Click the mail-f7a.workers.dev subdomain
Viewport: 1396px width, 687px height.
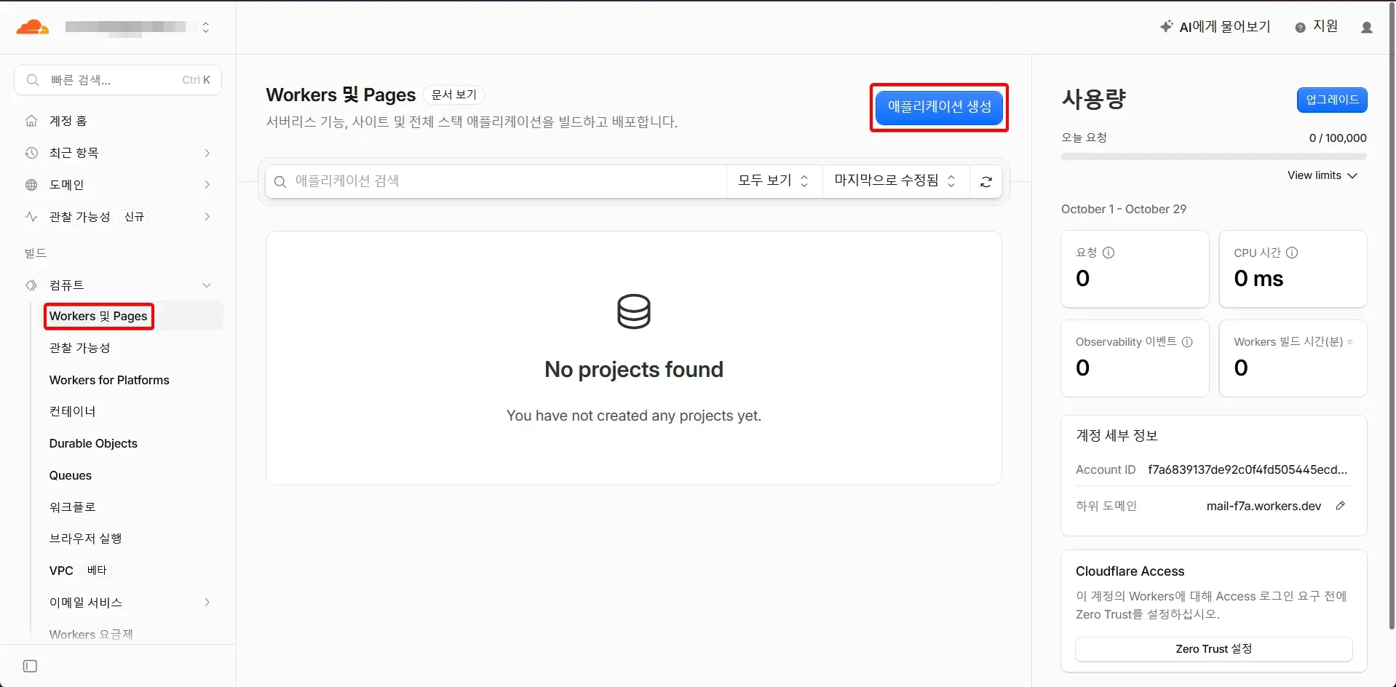[x=1264, y=506]
